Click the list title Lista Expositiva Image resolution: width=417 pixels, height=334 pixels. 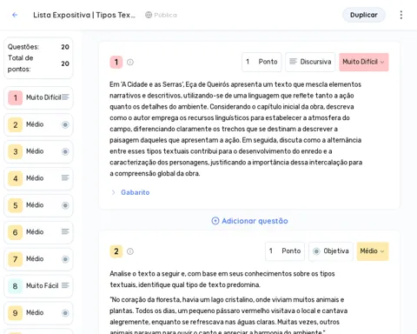(84, 15)
